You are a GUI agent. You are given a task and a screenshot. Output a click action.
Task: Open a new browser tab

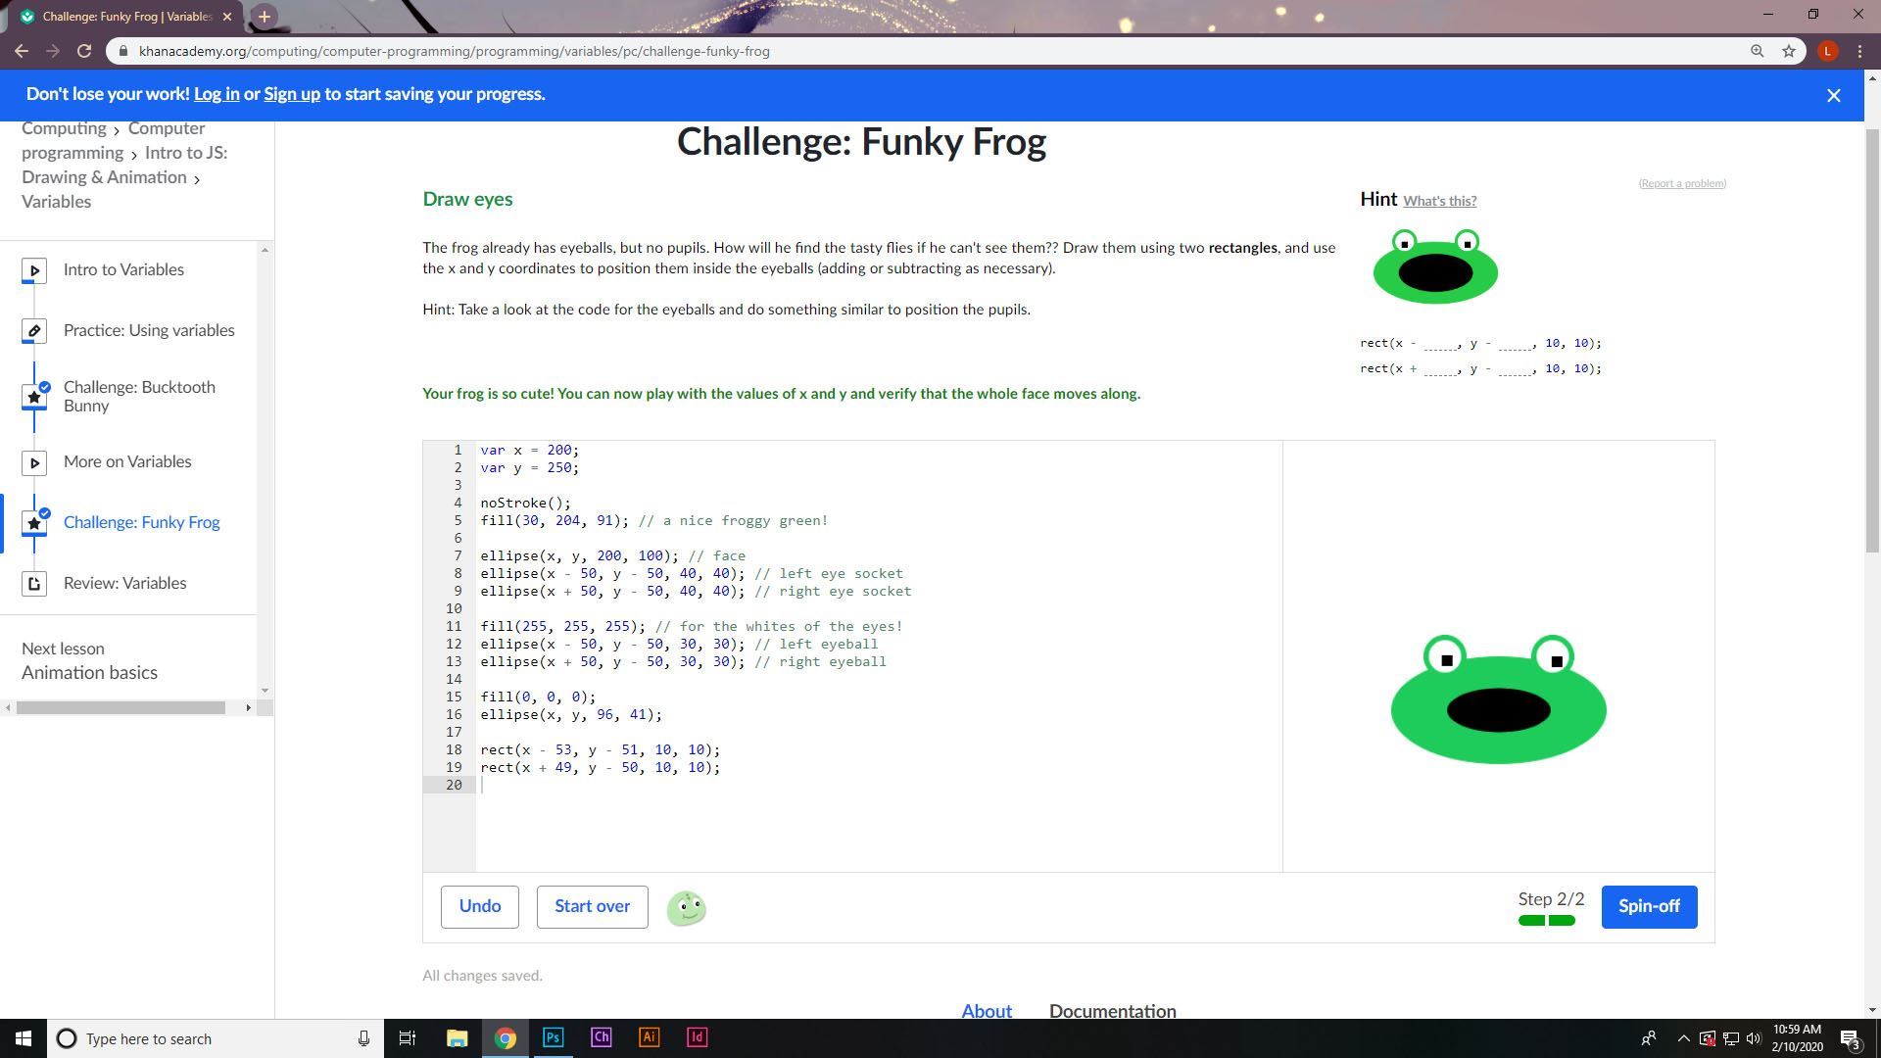tap(264, 17)
